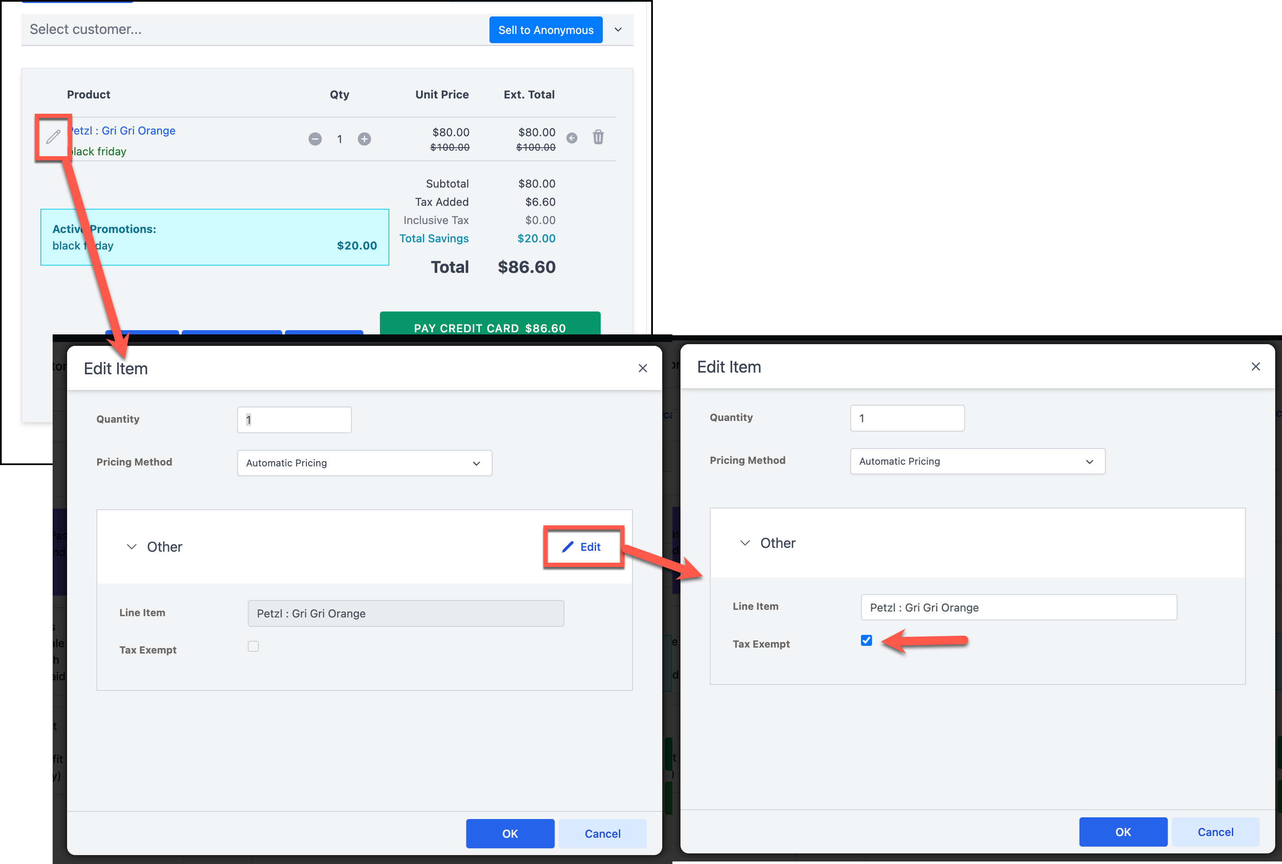
Task: Close the right Edit Item dialog
Action: (x=1256, y=366)
